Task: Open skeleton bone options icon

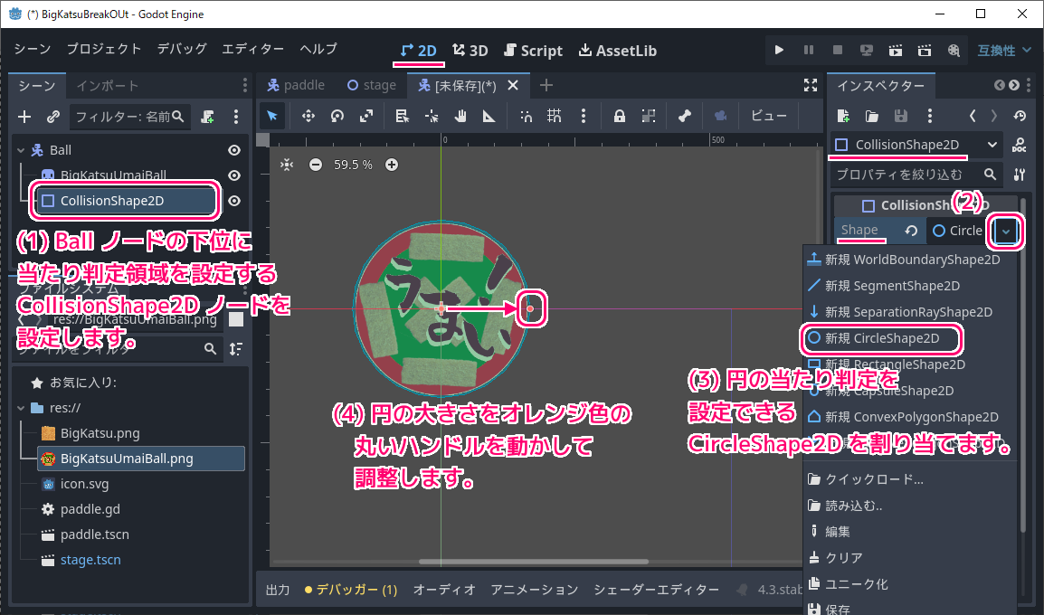Action: point(685,116)
